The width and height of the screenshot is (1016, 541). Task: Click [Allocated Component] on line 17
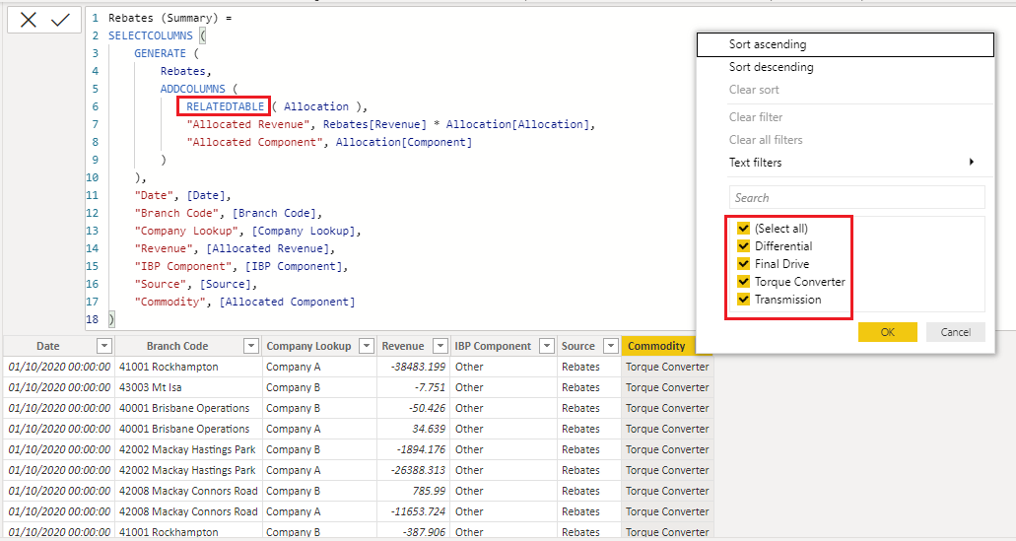click(x=287, y=302)
